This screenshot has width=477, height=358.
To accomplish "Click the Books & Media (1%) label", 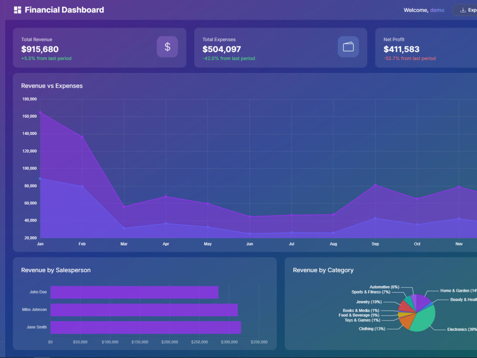I will tap(361, 311).
